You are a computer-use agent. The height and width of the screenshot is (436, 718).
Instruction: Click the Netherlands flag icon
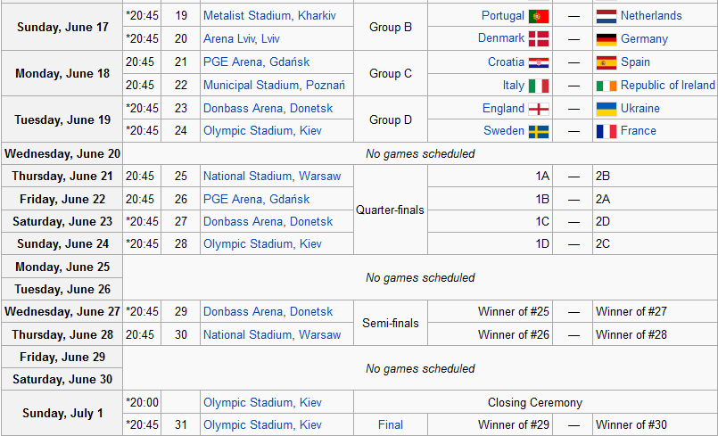[607, 16]
